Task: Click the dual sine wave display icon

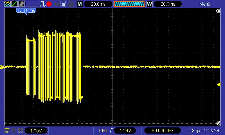Action: click(7, 4)
